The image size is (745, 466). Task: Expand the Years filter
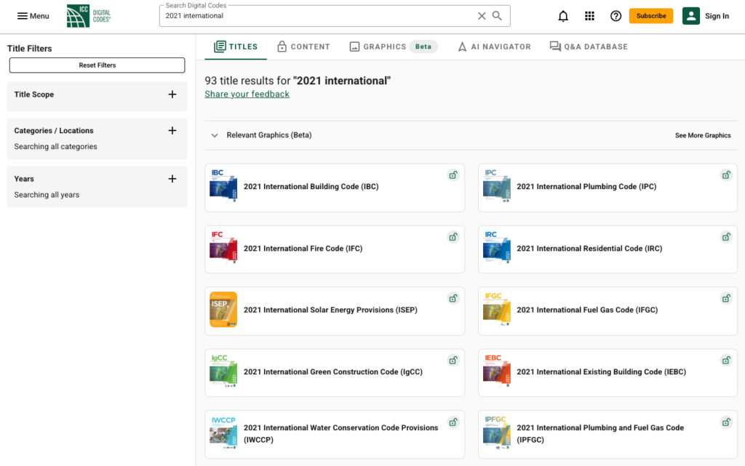click(x=172, y=179)
